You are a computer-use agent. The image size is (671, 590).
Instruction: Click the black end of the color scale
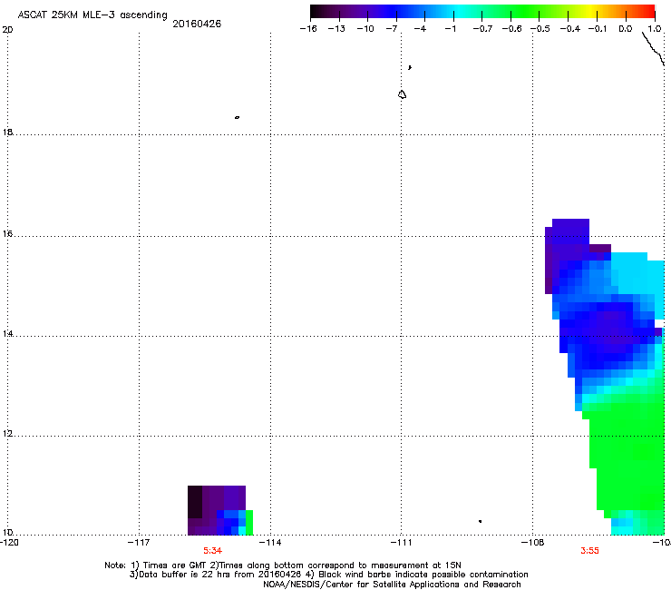tap(316, 12)
